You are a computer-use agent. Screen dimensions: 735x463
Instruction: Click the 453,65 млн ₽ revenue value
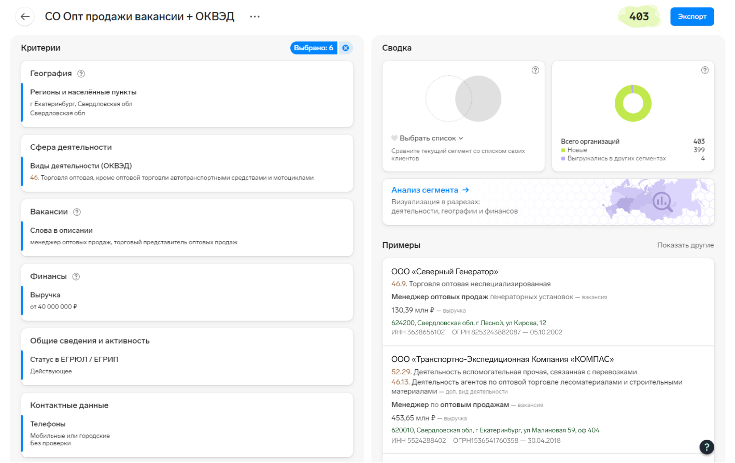(413, 418)
